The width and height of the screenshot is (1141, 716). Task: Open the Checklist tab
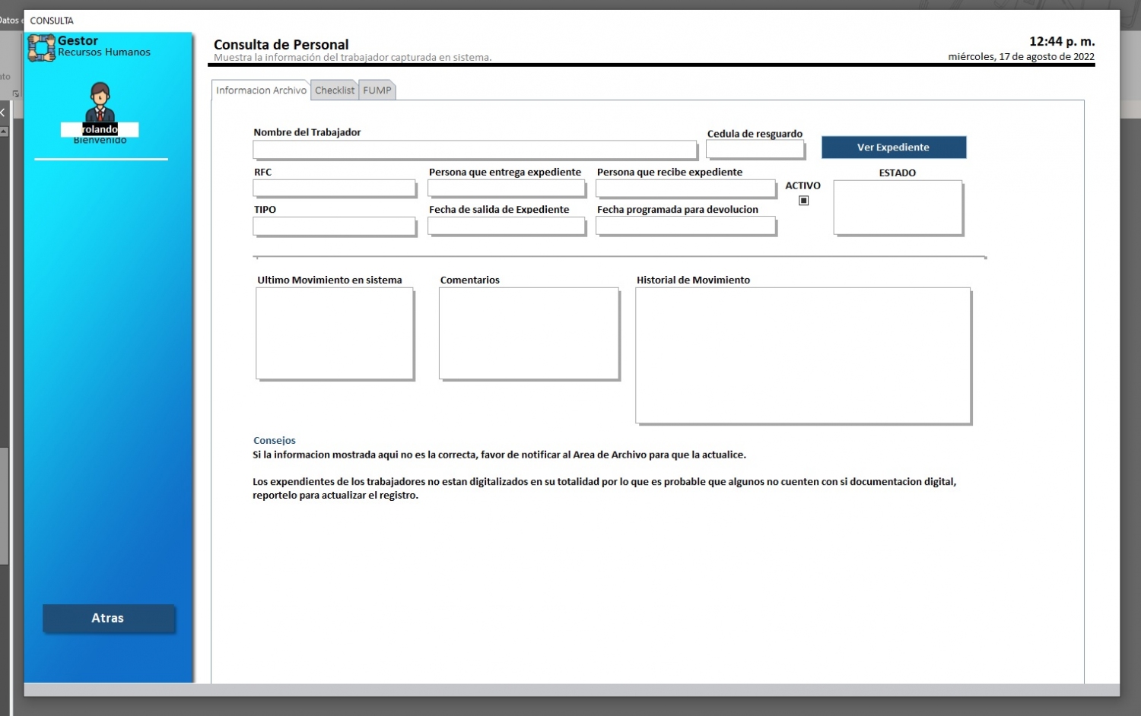point(335,90)
